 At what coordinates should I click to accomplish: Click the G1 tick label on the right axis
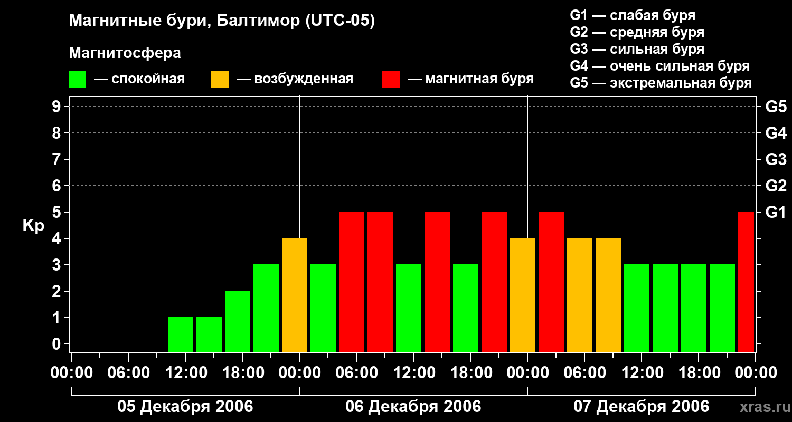[x=776, y=213]
